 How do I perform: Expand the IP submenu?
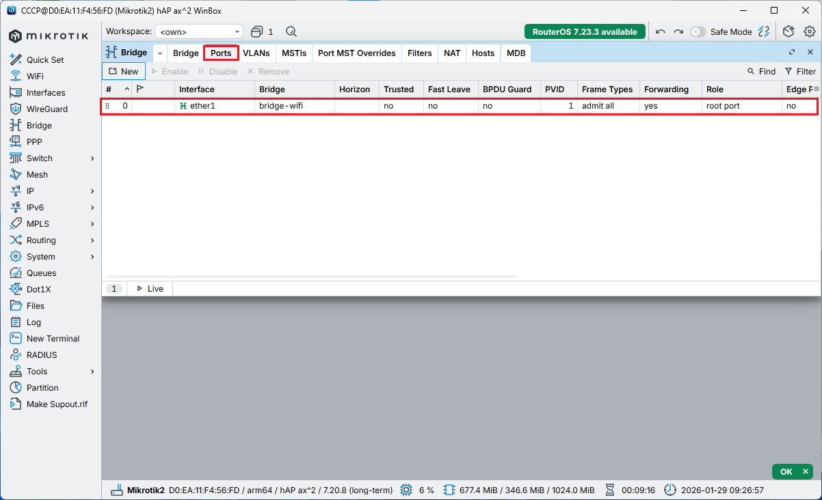(x=92, y=191)
